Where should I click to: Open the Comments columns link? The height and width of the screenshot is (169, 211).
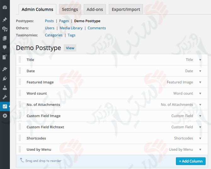point(97,28)
